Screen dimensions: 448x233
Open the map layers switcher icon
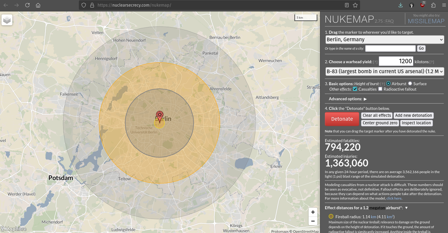pos(7,20)
